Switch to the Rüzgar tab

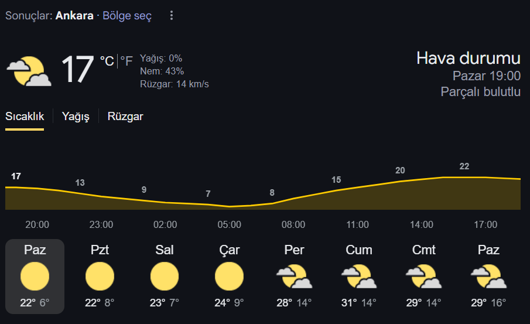pos(125,117)
